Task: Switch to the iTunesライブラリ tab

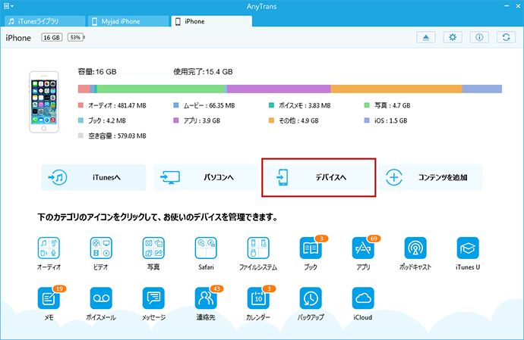Action: (45, 21)
